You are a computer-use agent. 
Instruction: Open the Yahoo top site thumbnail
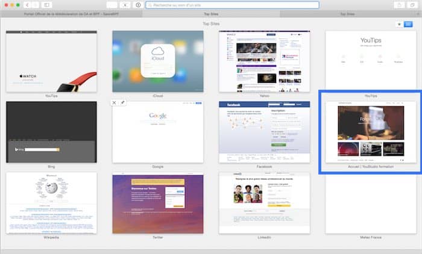pos(264,61)
